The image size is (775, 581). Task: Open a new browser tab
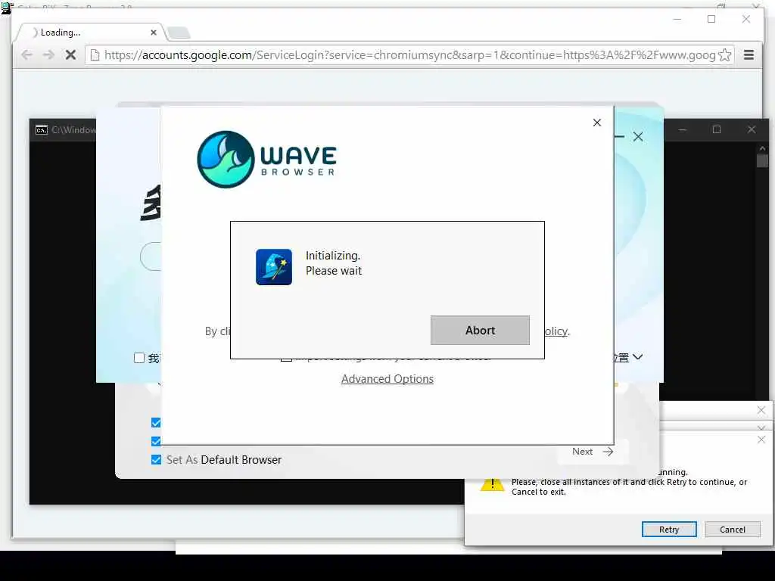pyautogui.click(x=179, y=33)
